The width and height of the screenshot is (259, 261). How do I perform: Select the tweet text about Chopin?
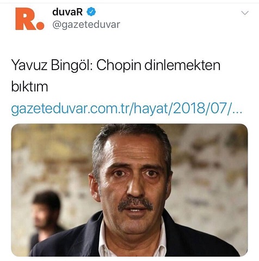(x=116, y=76)
